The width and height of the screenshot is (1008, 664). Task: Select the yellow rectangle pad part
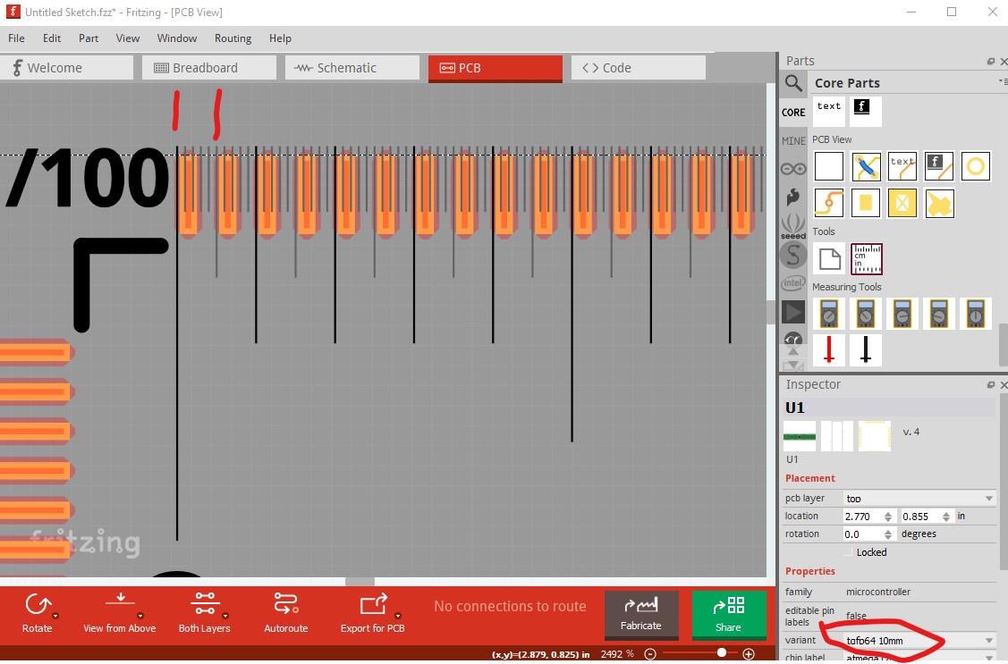(866, 203)
